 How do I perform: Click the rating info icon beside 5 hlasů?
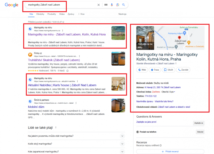pyautogui.click(x=67, y=71)
